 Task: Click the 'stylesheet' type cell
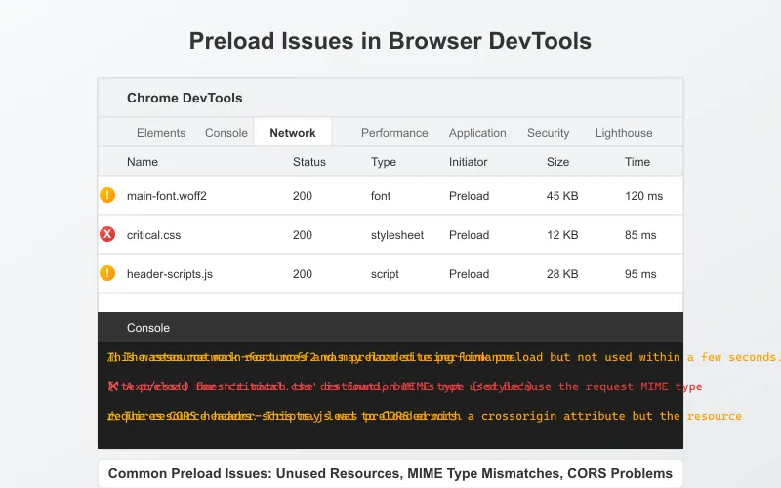coord(397,235)
